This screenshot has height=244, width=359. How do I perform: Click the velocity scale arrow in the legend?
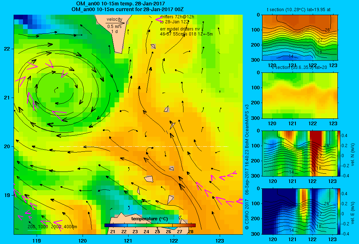(115, 23)
